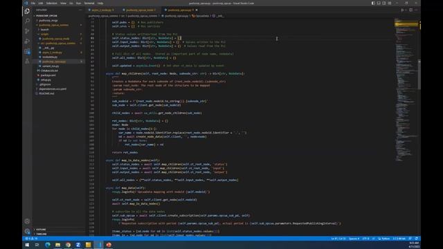Screen dimensions: 443x249
Task: Close the active editor tab
Action: 197,10
